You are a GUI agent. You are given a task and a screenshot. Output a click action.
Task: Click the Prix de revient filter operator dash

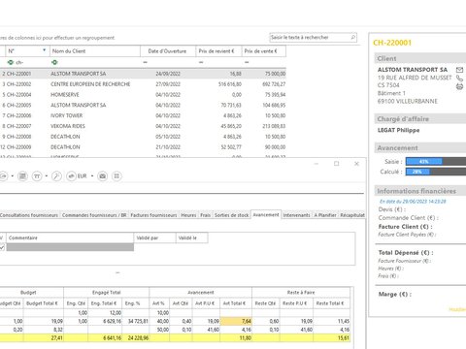tap(201, 62)
